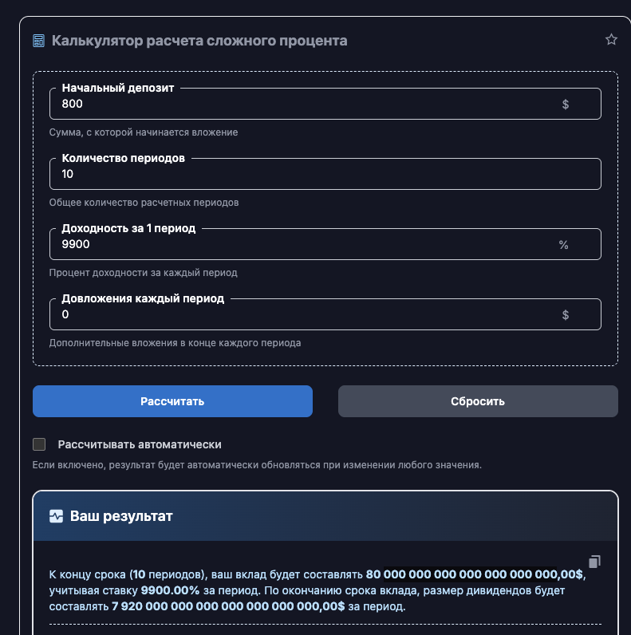Click the 9900.00% rate in the result text

[x=170, y=591]
